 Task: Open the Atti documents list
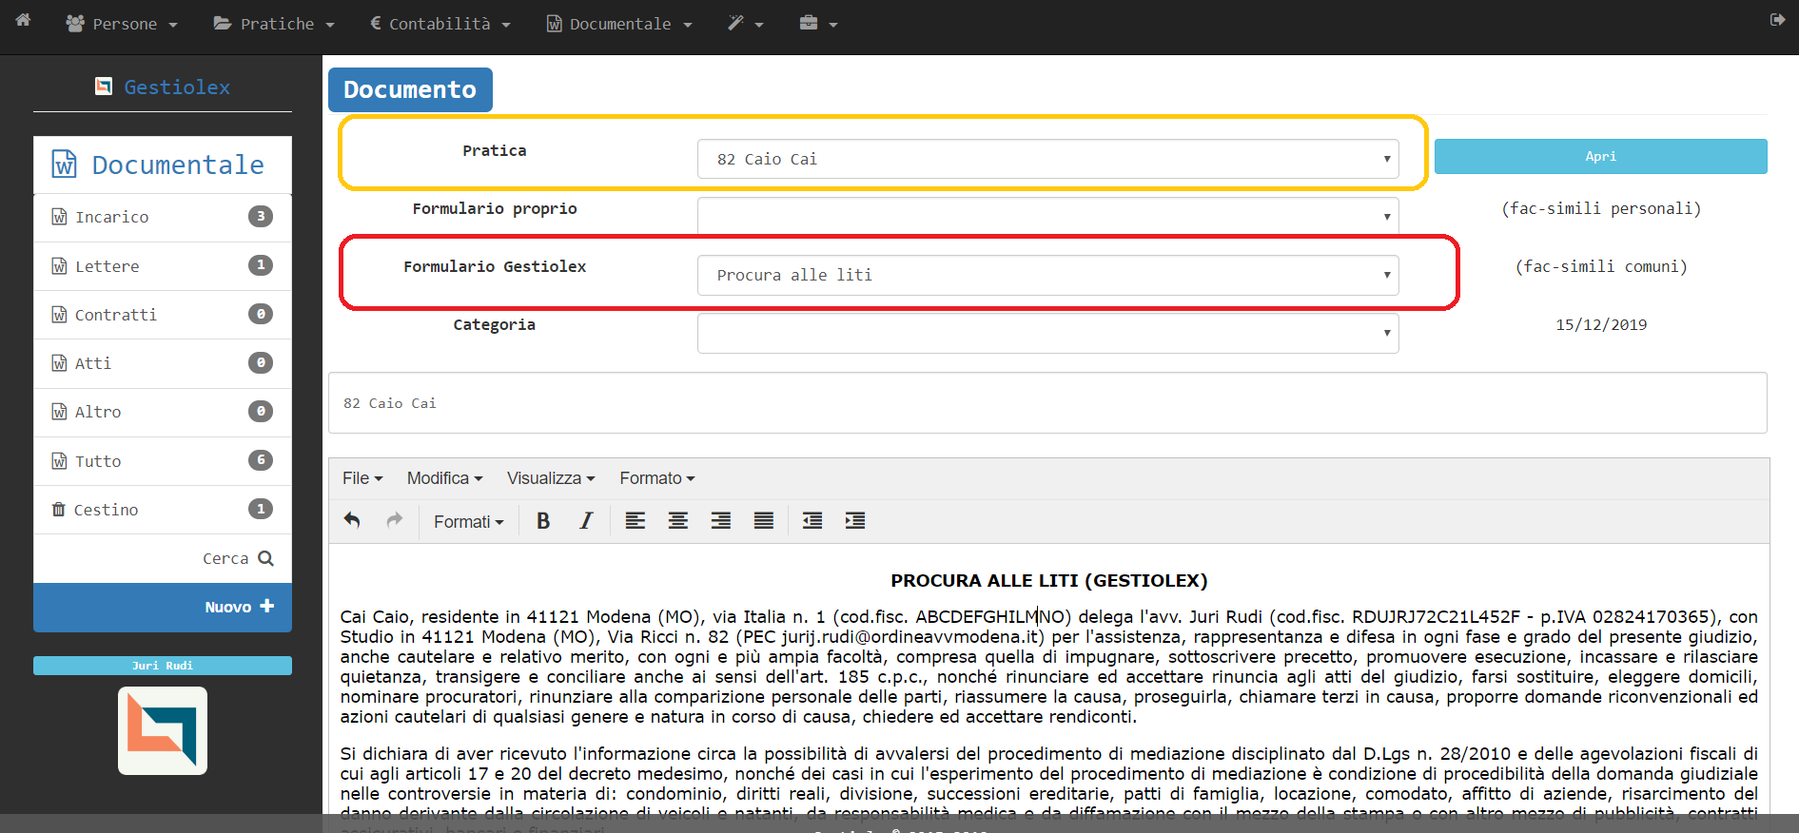(163, 363)
